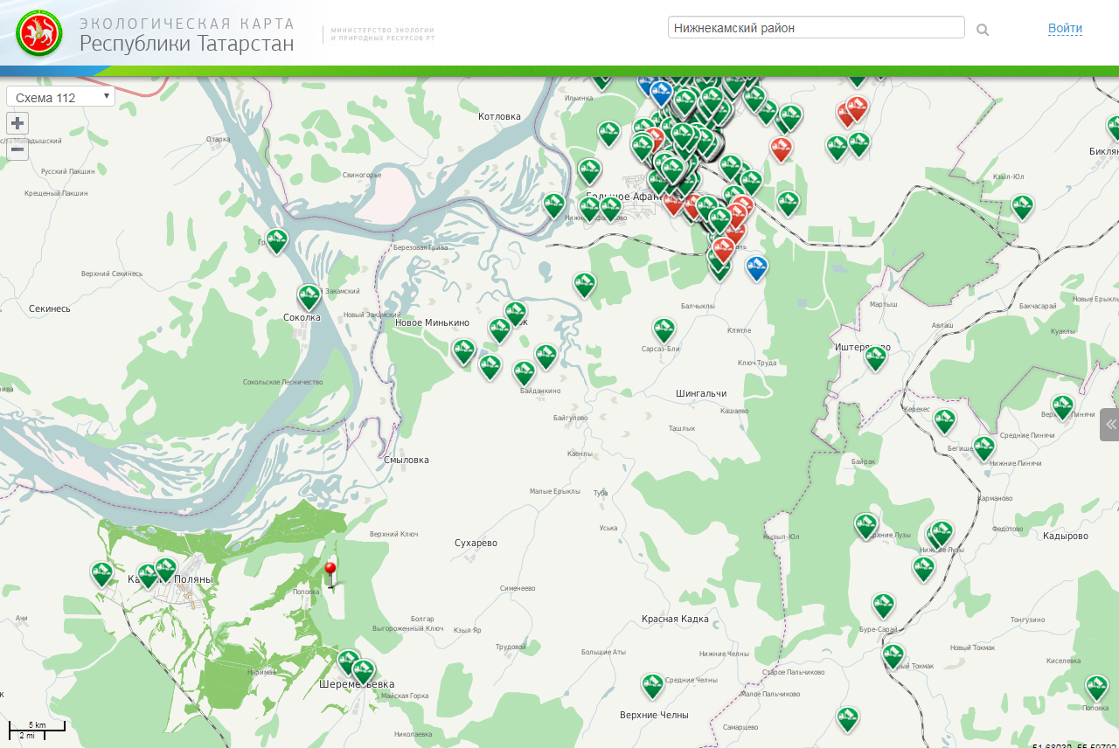Click the green marker near Буре-Сарай
This screenshot has height=748, width=1119.
tap(883, 605)
